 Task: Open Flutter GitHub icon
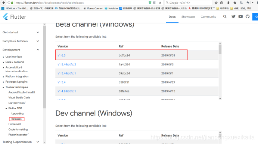point(248,16)
